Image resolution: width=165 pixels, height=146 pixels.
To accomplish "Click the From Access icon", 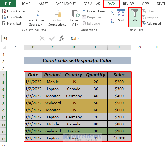I will pyautogui.click(x=4, y=11).
